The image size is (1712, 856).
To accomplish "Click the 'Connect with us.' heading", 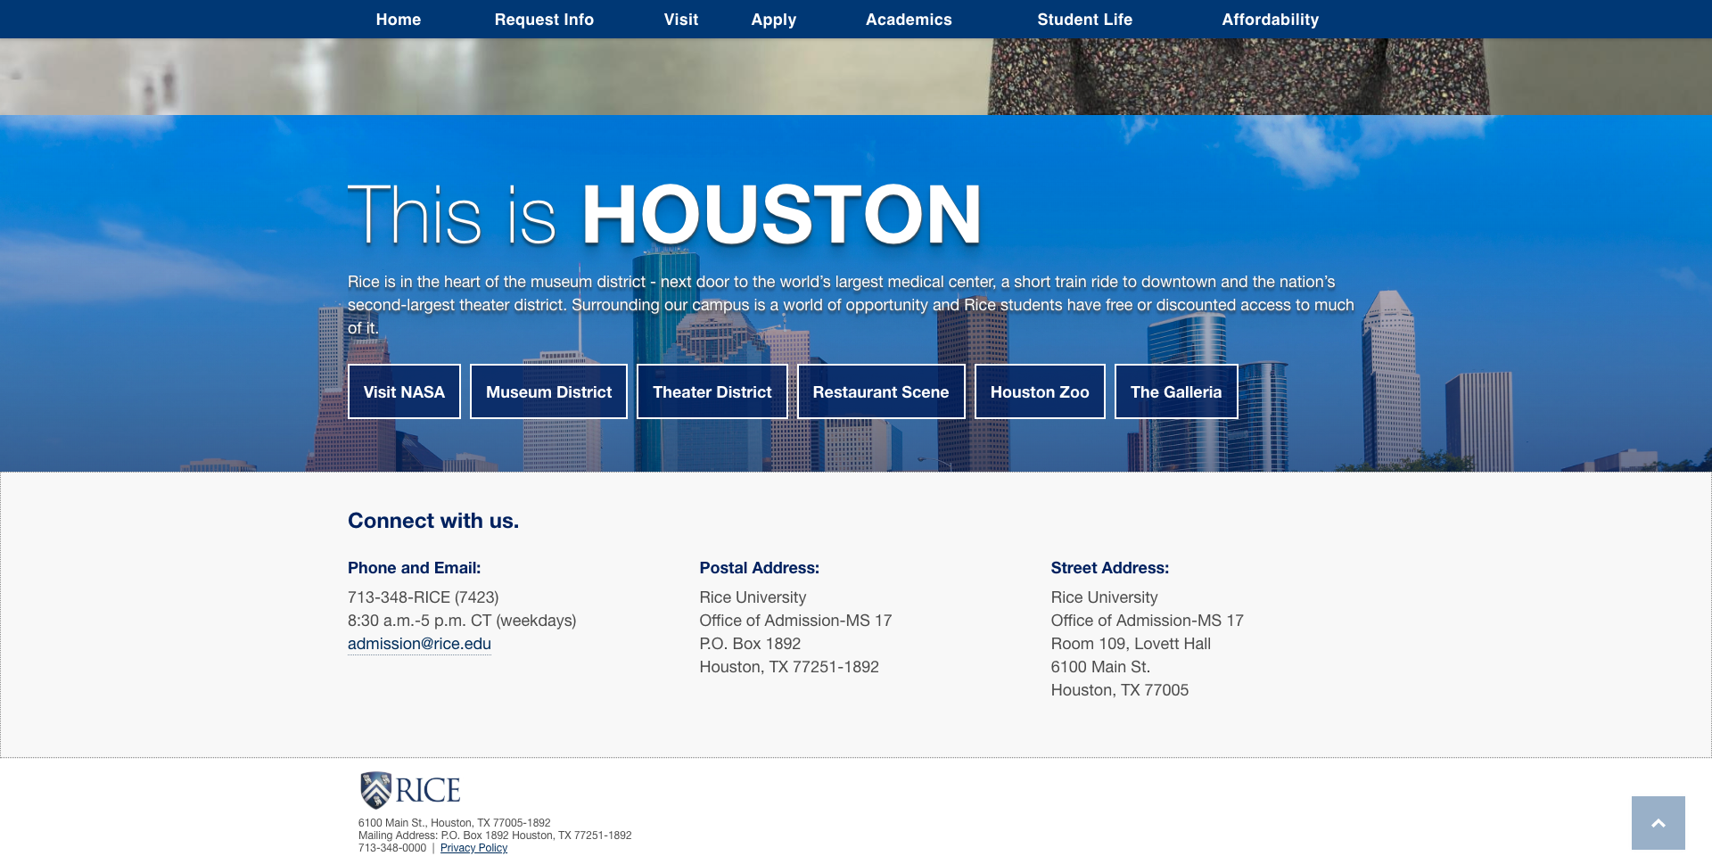I will pos(433,521).
